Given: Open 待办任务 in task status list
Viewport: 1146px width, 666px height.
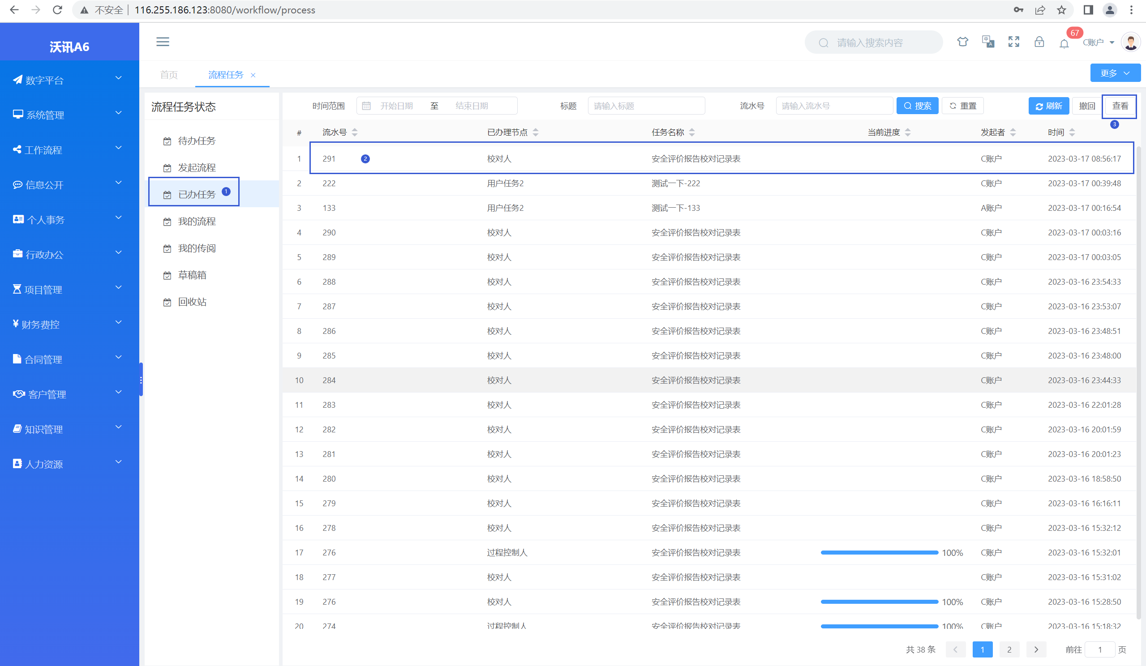Looking at the screenshot, I should (x=197, y=141).
